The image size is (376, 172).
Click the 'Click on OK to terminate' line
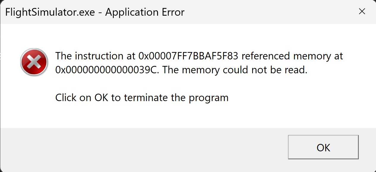[x=142, y=97]
